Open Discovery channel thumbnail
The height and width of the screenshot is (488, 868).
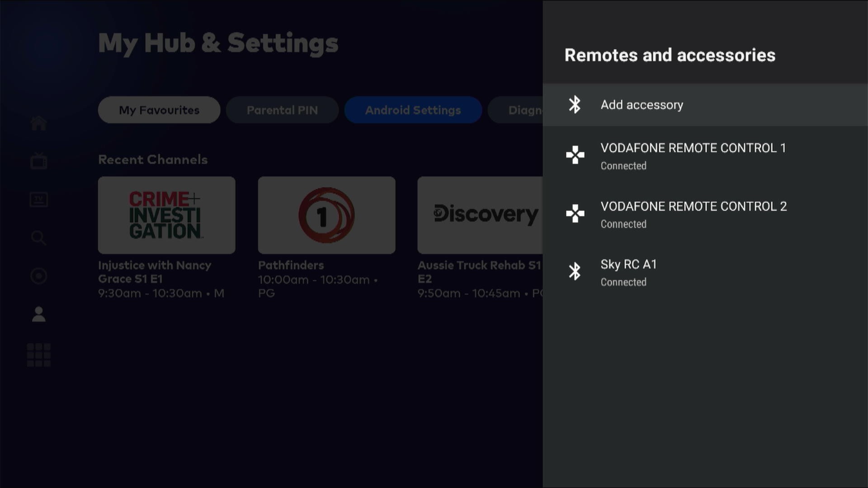click(x=480, y=215)
